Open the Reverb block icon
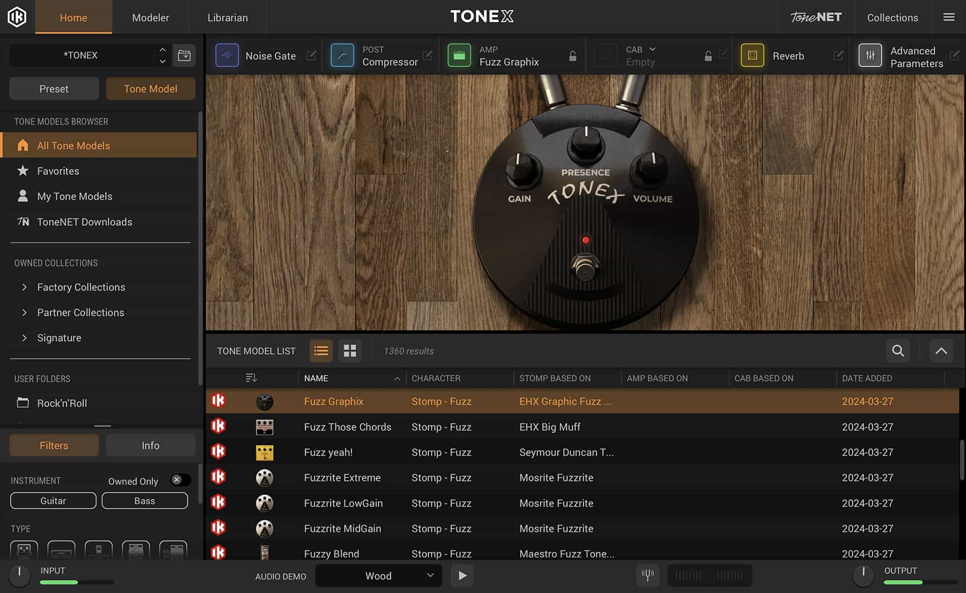 tap(752, 55)
